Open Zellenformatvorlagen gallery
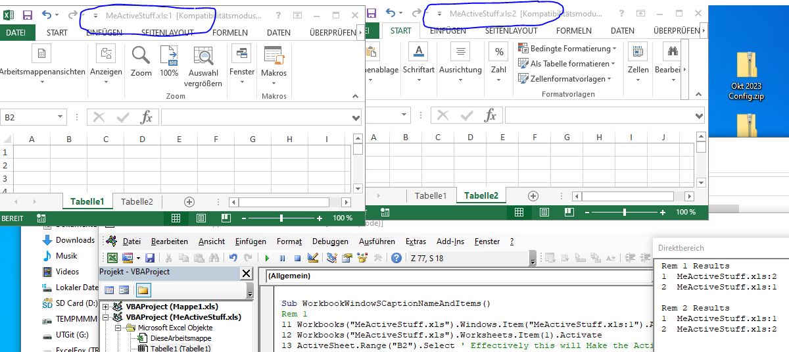789x352 pixels. click(565, 79)
